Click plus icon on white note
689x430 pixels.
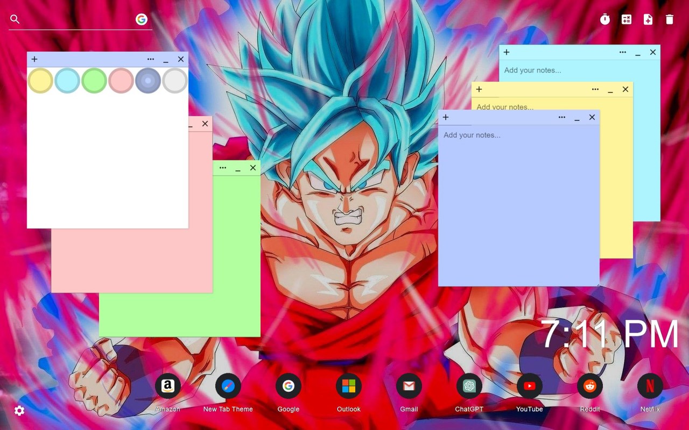click(x=34, y=59)
